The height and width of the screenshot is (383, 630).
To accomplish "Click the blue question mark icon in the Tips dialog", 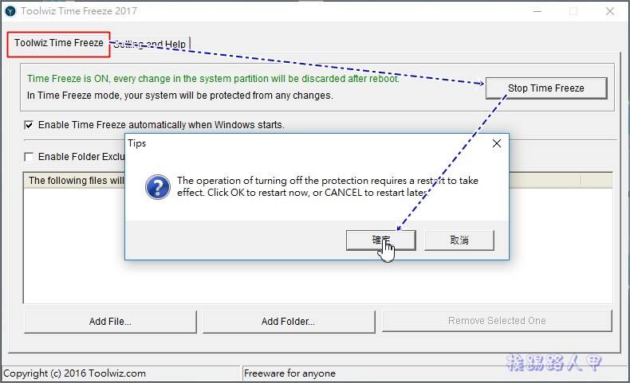I will 158,187.
